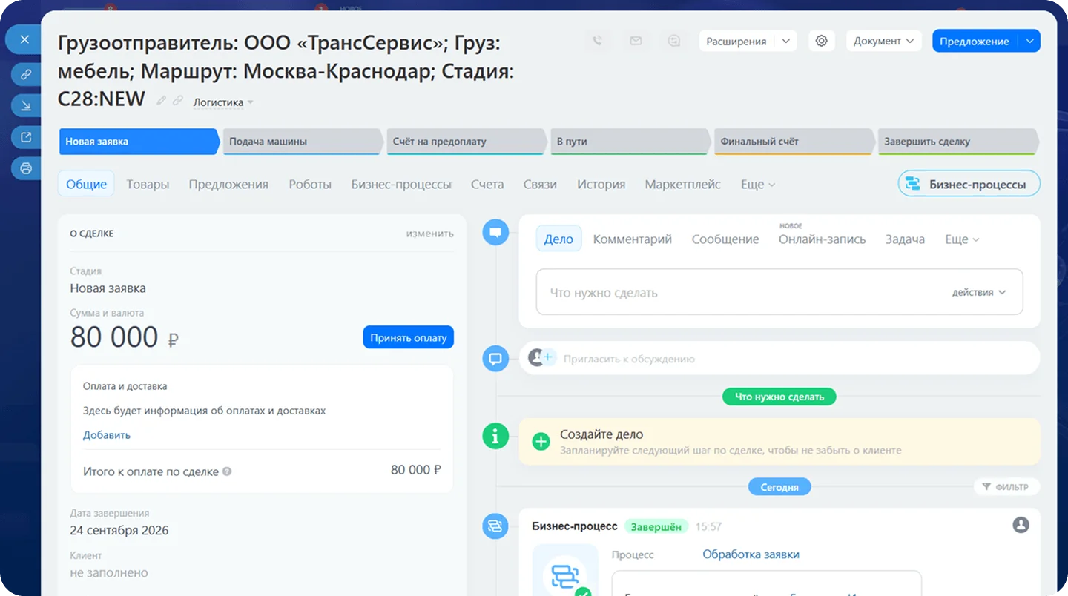Click the user avatar on the Бизнес-процесс entry
The height and width of the screenshot is (596, 1068).
pos(1021,525)
